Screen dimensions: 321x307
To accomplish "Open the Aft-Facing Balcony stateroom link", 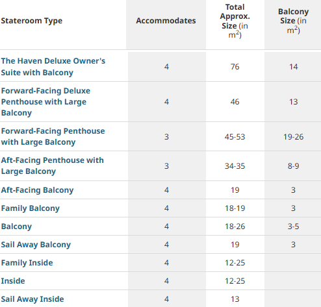I will click(x=37, y=190).
